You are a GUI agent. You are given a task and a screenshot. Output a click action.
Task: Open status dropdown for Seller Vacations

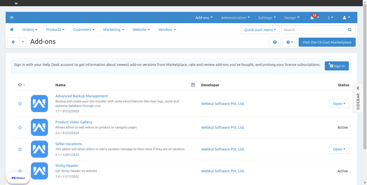pyautogui.click(x=339, y=149)
